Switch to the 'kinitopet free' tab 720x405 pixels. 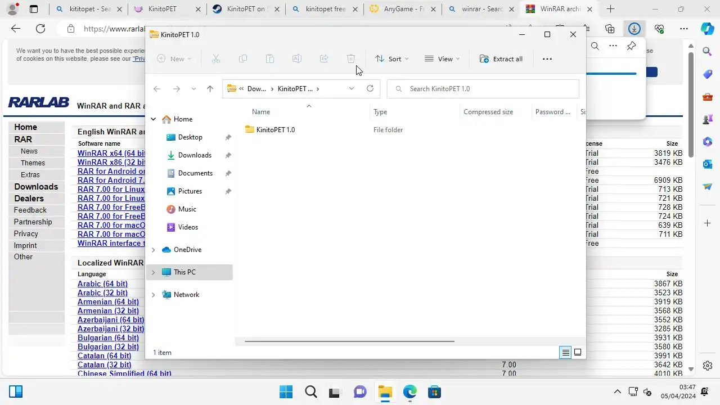point(323,9)
